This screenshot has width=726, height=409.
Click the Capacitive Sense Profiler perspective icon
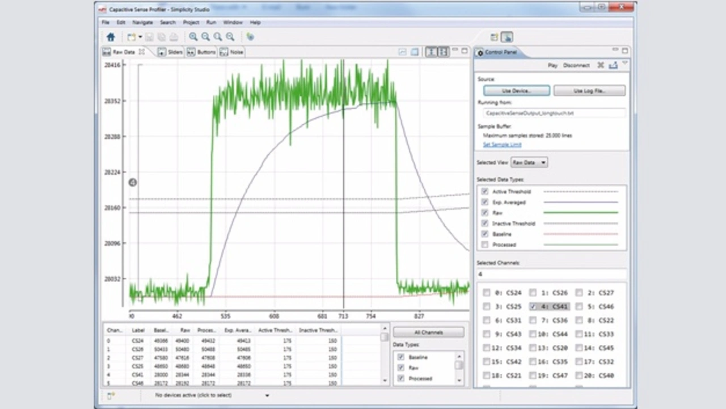coord(507,37)
